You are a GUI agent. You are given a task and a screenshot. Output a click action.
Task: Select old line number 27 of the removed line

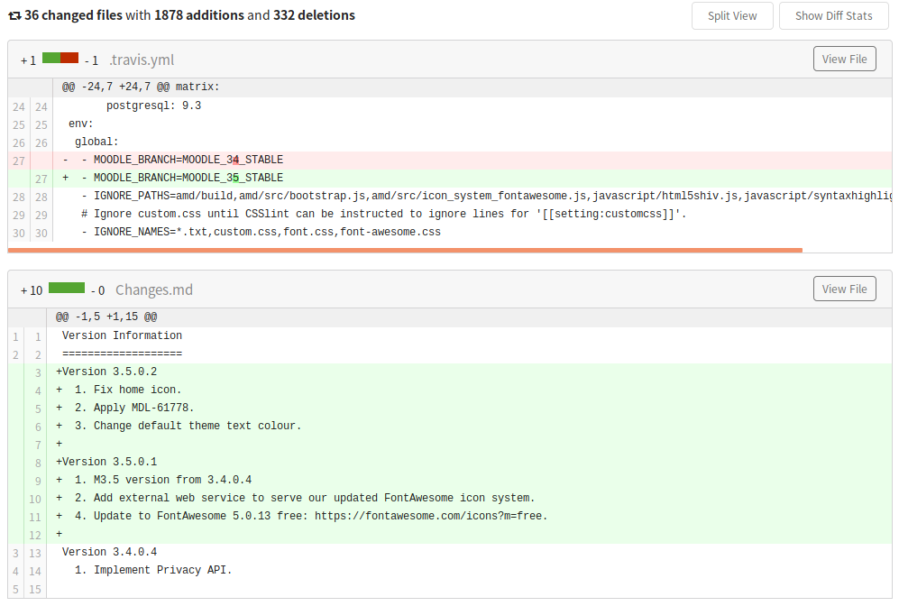19,161
